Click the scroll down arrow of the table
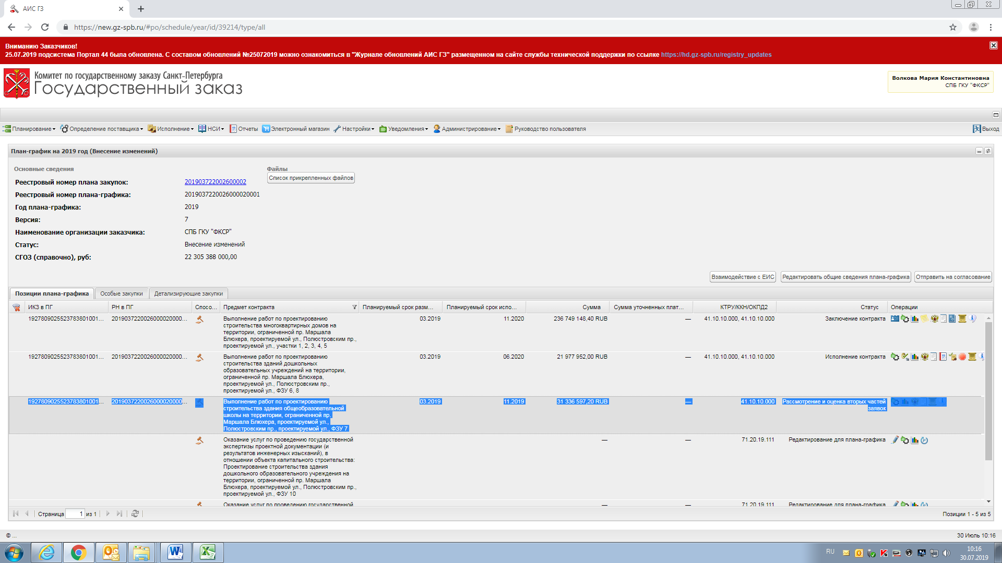The width and height of the screenshot is (1002, 563). [988, 501]
